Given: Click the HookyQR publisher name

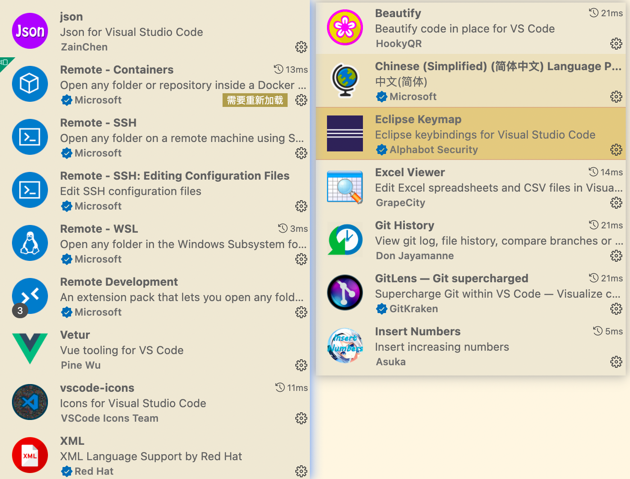Looking at the screenshot, I should 399,44.
